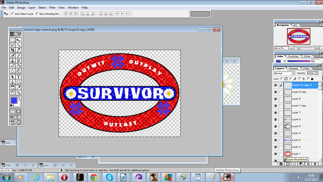Select the Hand tool

pyautogui.click(x=12, y=93)
